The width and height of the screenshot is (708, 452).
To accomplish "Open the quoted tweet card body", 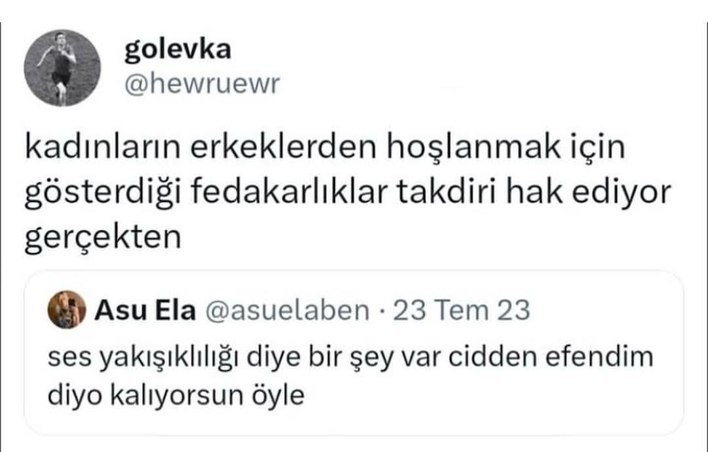I will point(353,353).
